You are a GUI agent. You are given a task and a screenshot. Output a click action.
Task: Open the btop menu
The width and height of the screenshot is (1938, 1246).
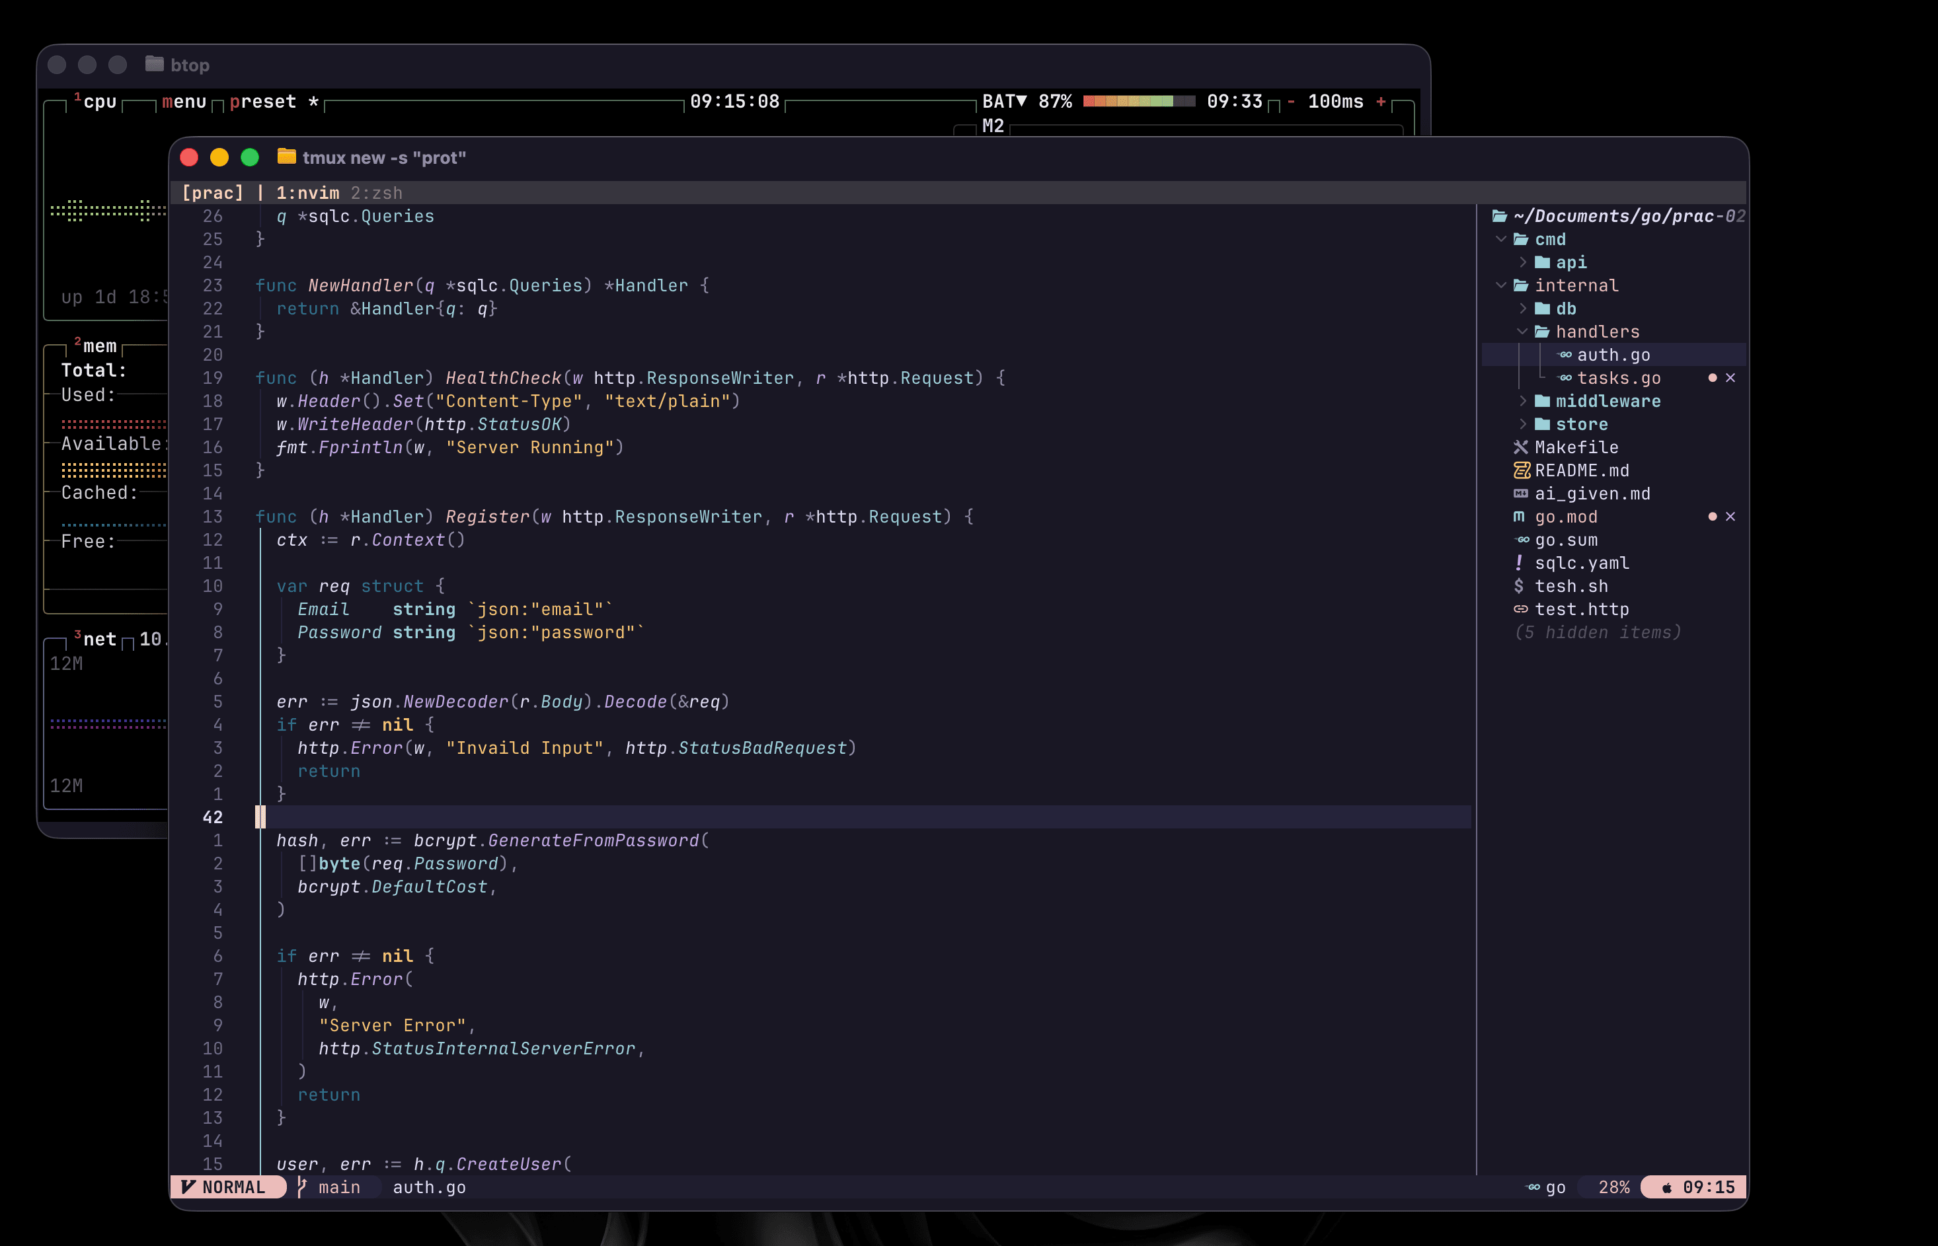pyautogui.click(x=183, y=101)
